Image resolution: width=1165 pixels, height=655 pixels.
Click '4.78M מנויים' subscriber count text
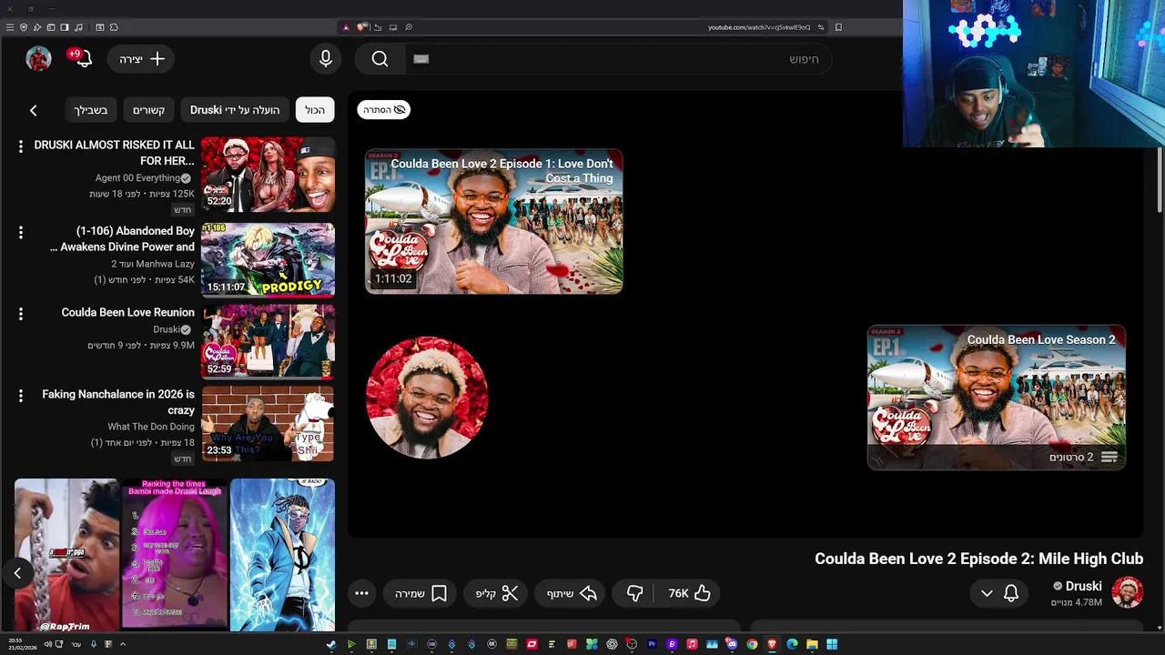(x=1076, y=602)
